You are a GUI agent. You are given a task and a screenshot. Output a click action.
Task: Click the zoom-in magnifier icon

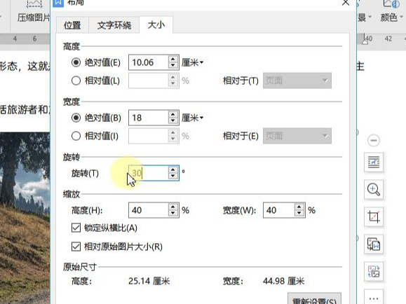pyautogui.click(x=374, y=190)
